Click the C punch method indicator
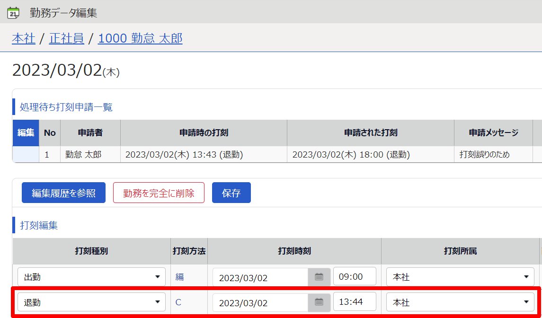The height and width of the screenshot is (318, 542). [x=178, y=302]
